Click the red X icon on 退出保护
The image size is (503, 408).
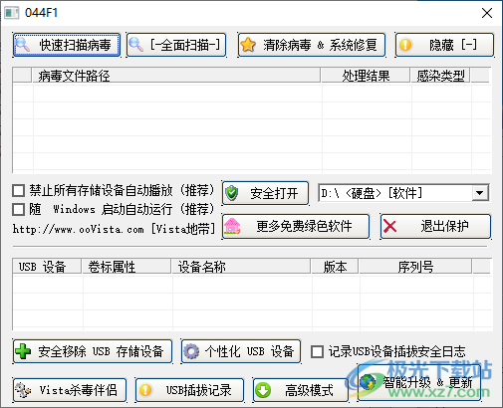pyautogui.click(x=389, y=226)
